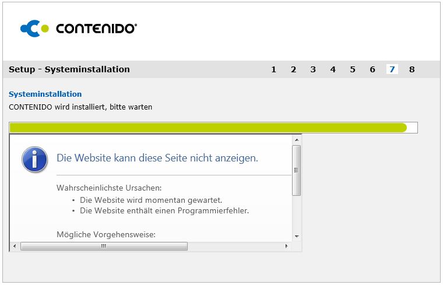Screen dimensions: 443x285
Task: Switch to setup step 6
Action: tap(372, 69)
